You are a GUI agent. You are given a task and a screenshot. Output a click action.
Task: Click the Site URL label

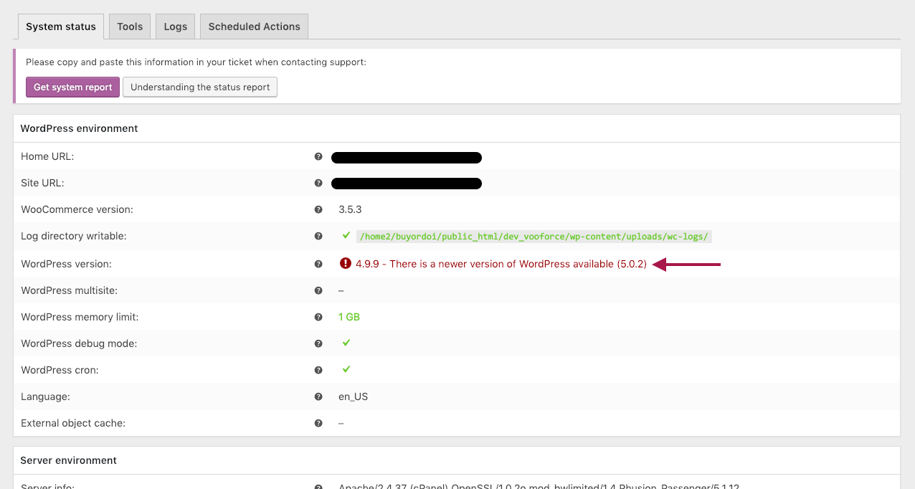(x=42, y=183)
